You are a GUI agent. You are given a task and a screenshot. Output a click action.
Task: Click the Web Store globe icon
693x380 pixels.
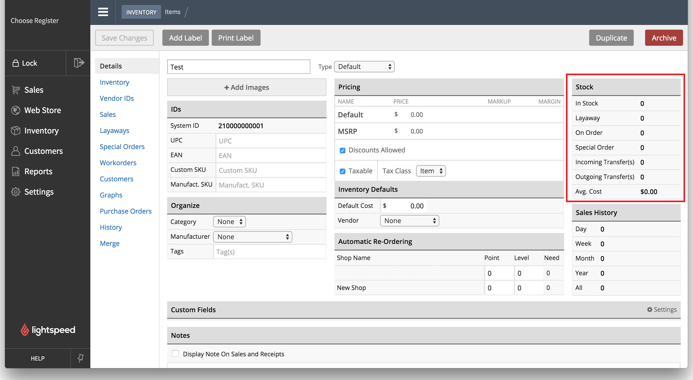click(x=16, y=110)
